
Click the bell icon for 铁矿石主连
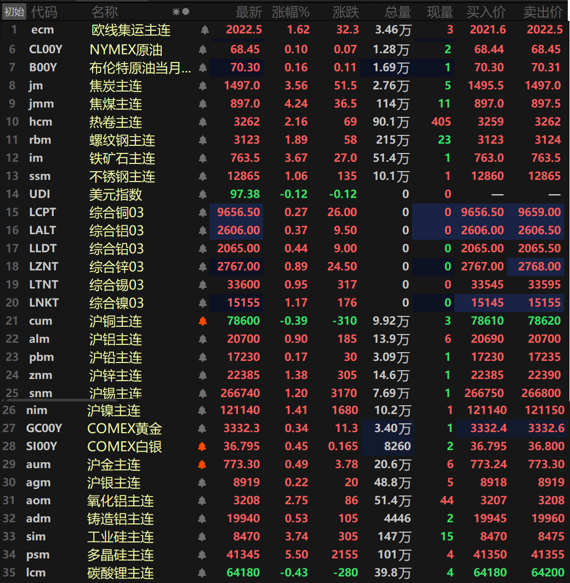(202, 158)
